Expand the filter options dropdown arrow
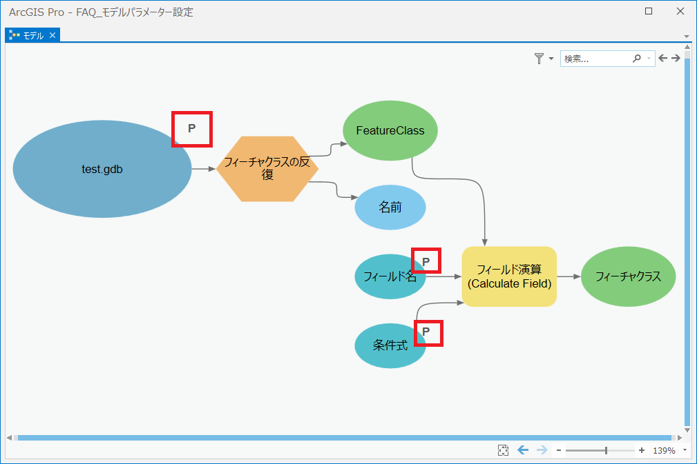Screen dimensions: 697x464 (x=551, y=59)
